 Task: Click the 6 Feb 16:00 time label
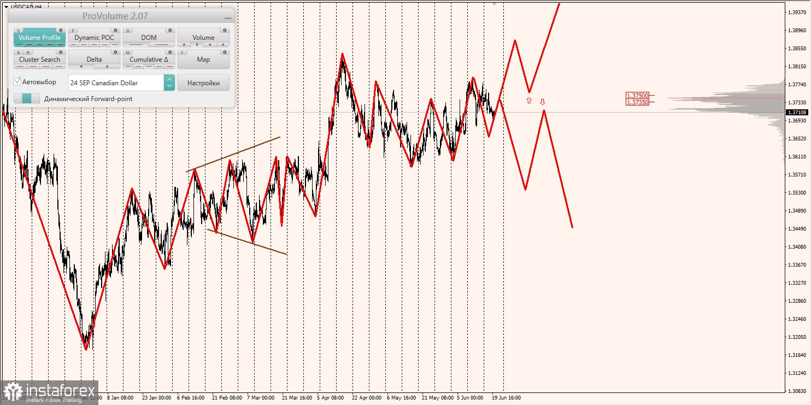click(x=191, y=398)
